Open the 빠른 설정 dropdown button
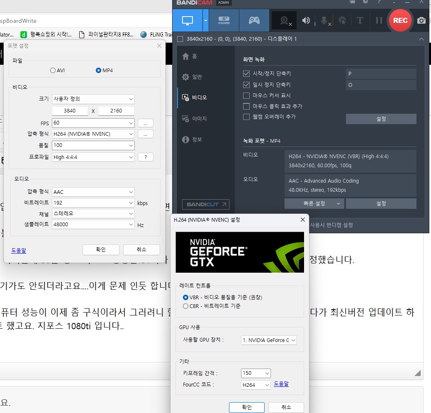Image resolution: width=431 pixels, height=413 pixels. tap(314, 203)
